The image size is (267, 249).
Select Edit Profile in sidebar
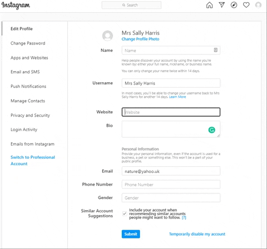pyautogui.click(x=22, y=29)
